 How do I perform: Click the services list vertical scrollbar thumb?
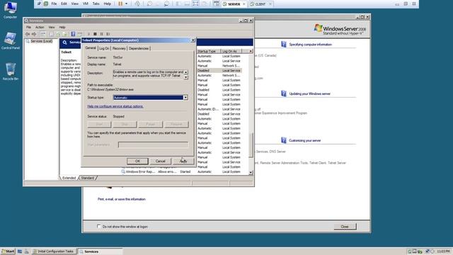(x=251, y=145)
